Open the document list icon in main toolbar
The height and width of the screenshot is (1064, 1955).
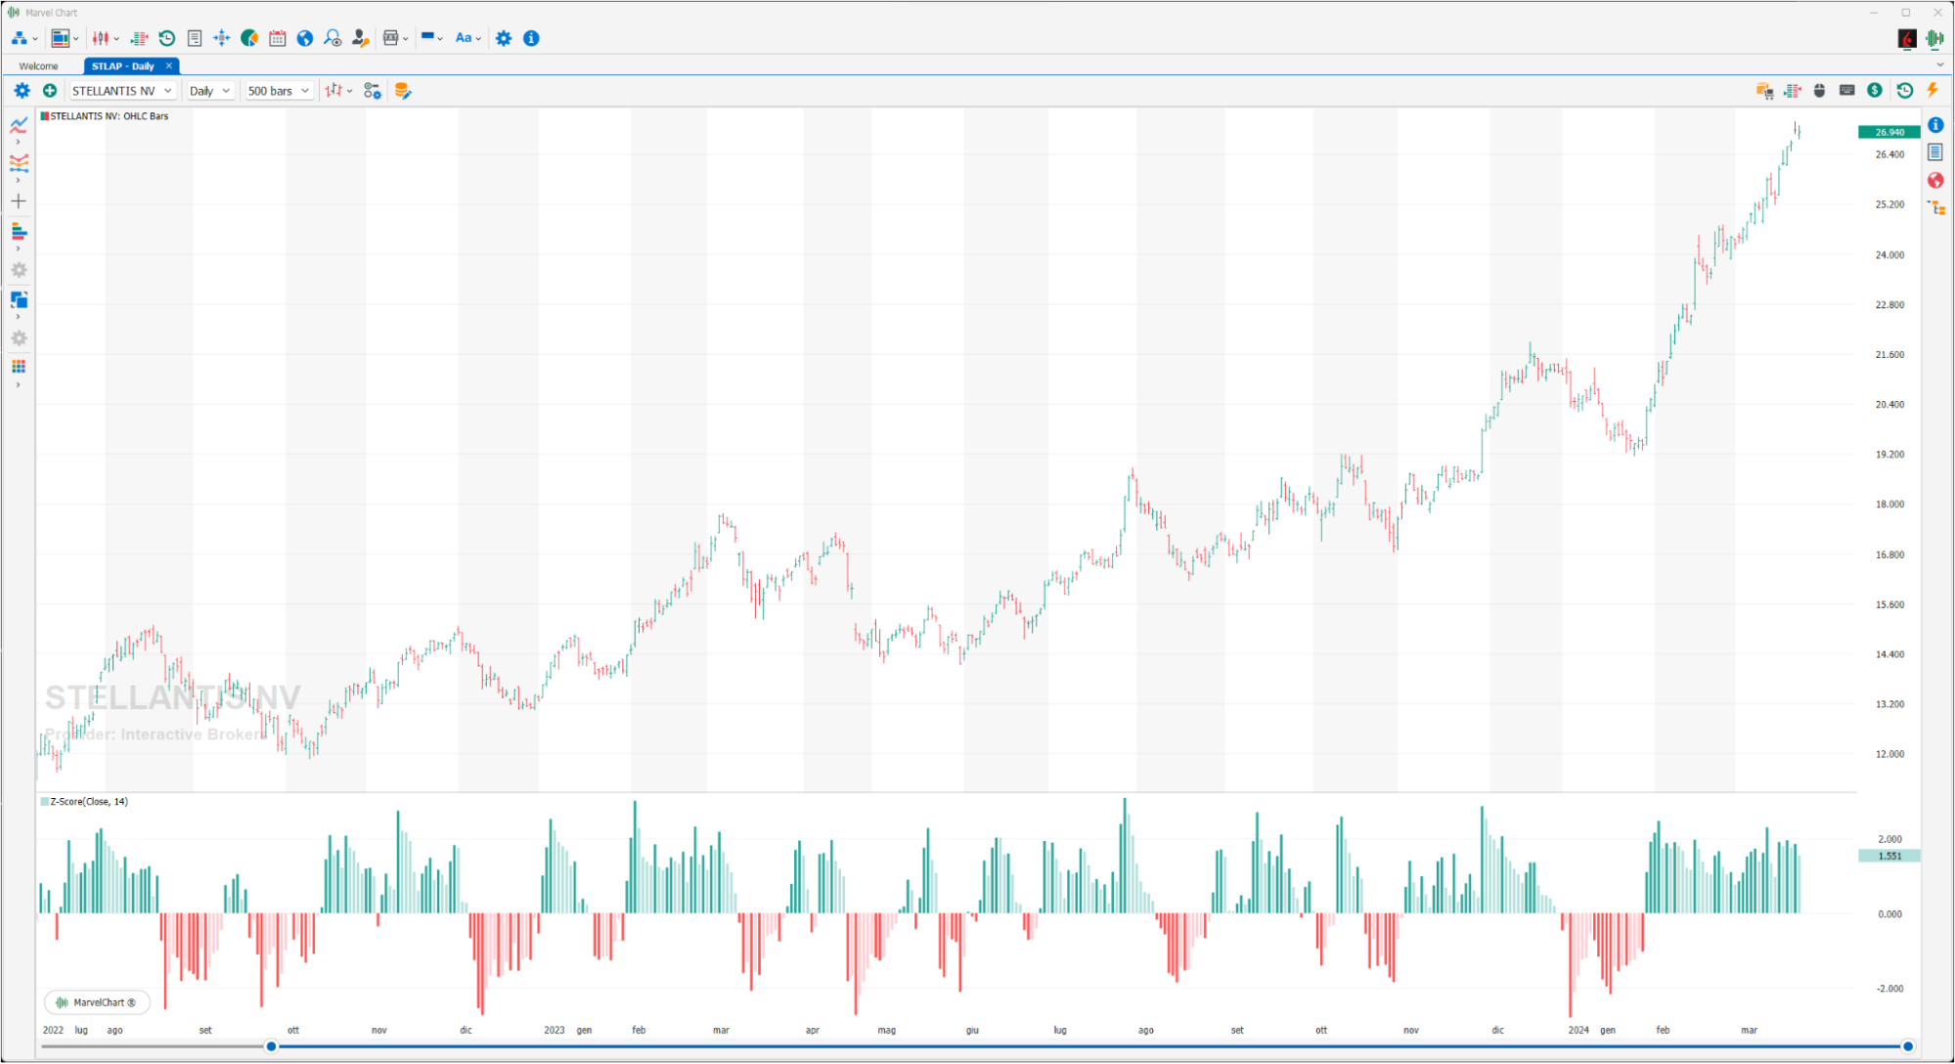195,38
